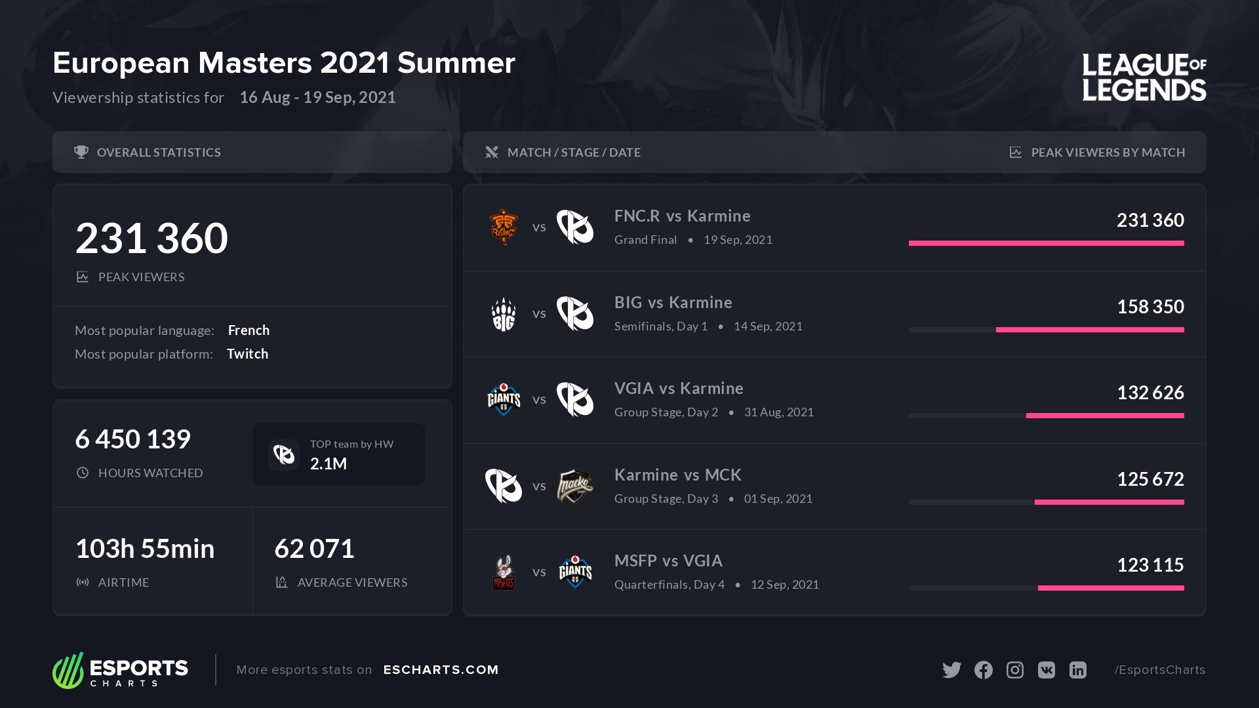Open the Facebook social icon
1259x708 pixels.
tap(983, 669)
